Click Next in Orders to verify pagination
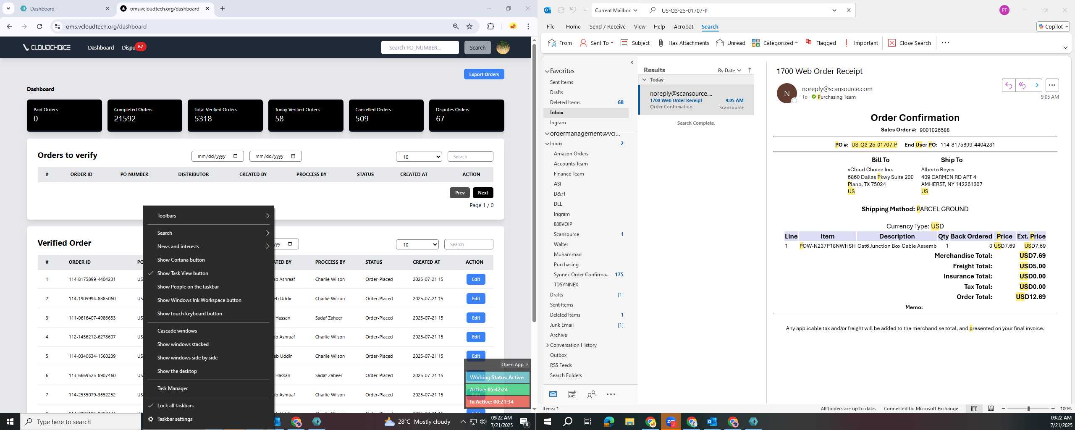1075x430 pixels. tap(483, 192)
